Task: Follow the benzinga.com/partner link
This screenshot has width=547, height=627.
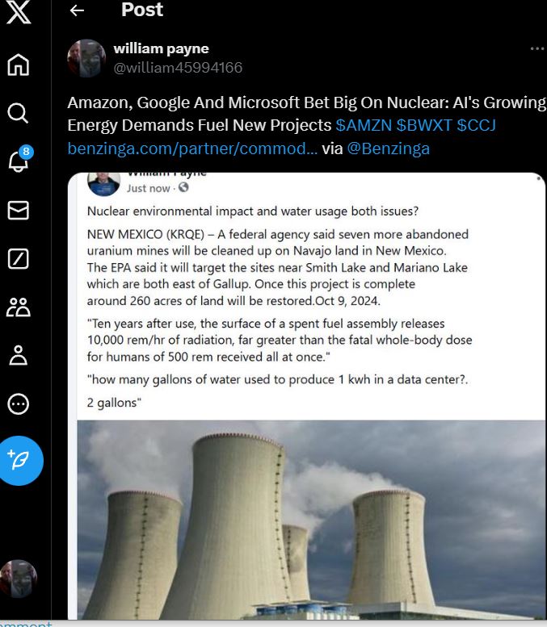Action: (192, 148)
